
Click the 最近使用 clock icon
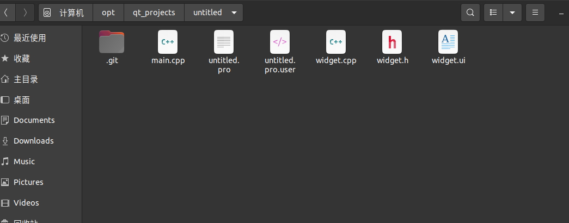[x=5, y=38]
